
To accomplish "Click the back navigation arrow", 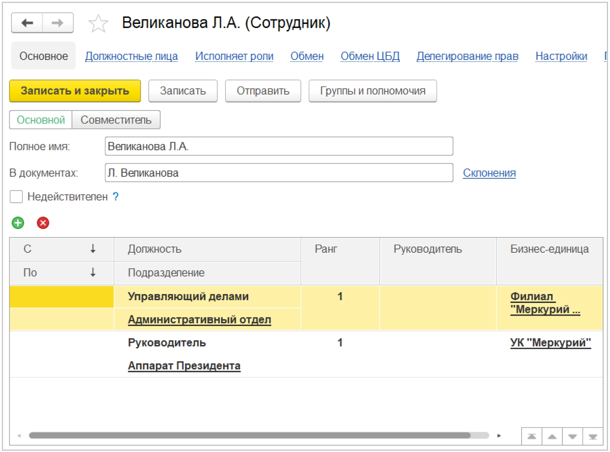I will (x=27, y=23).
